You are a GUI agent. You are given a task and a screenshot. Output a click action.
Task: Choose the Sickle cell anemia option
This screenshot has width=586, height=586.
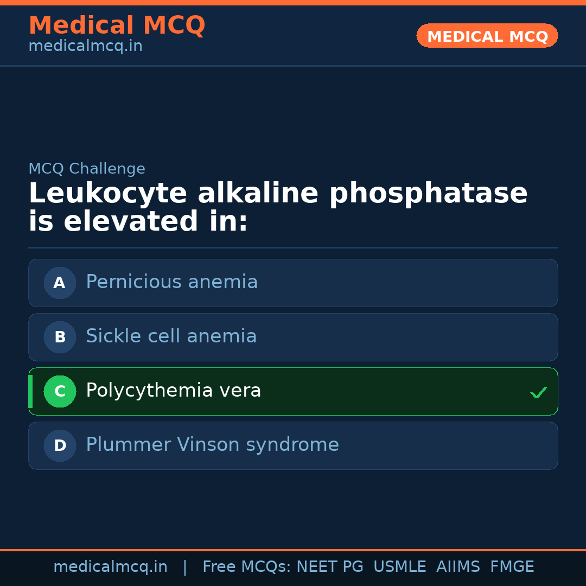[171, 336]
